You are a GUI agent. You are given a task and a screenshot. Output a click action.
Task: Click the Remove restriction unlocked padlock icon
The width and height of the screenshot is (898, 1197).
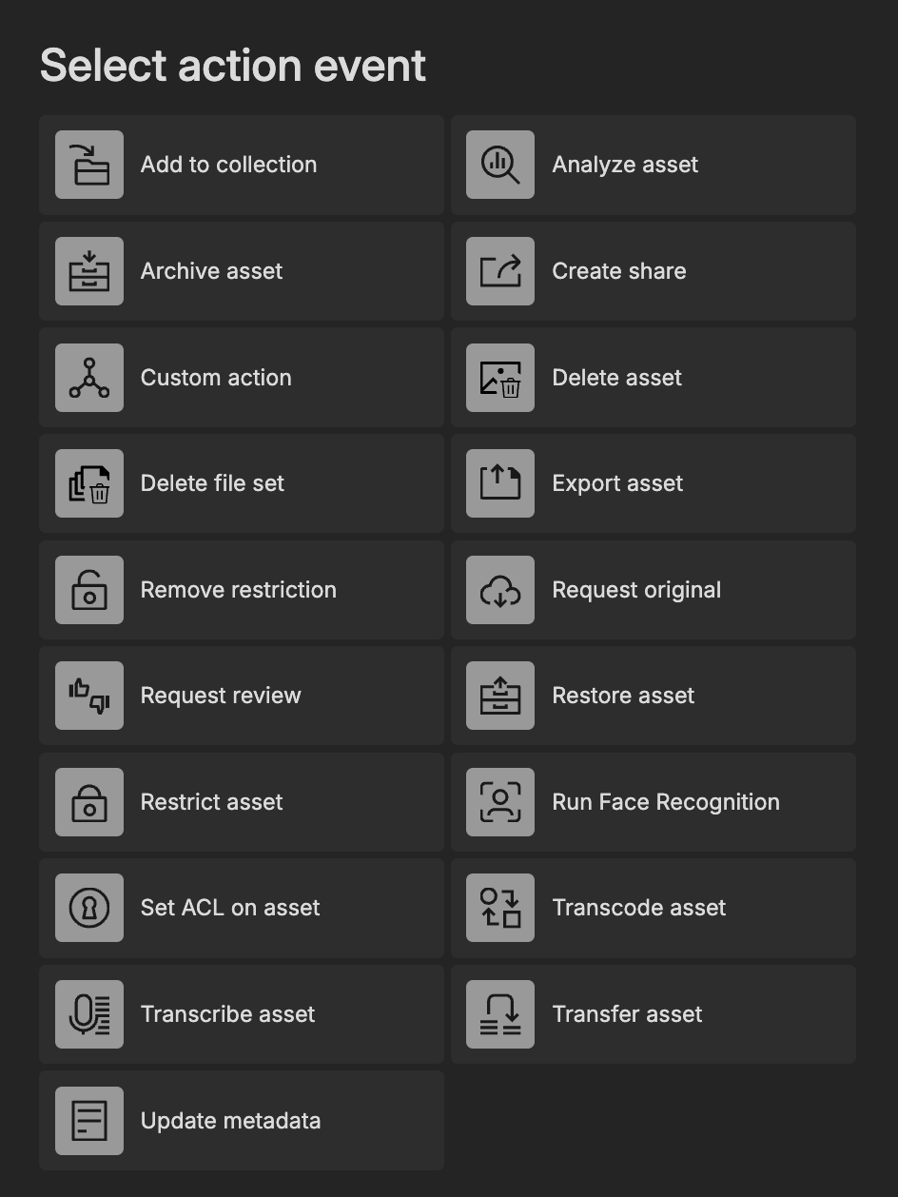(89, 590)
